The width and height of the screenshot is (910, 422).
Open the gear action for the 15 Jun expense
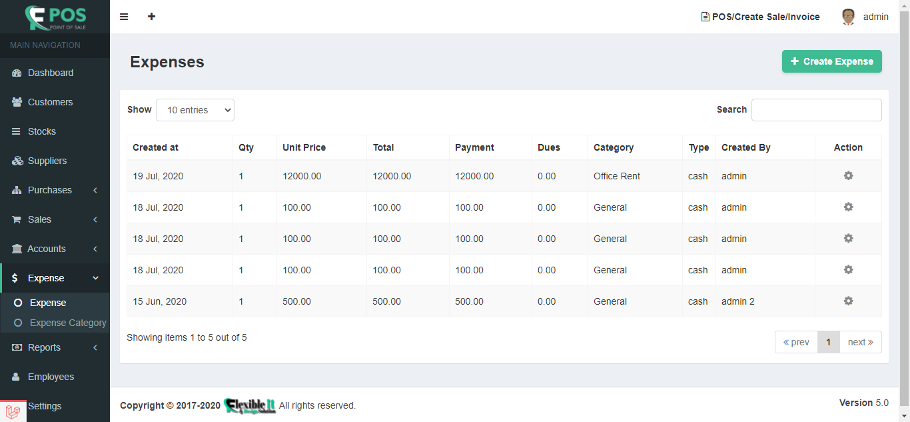point(847,301)
